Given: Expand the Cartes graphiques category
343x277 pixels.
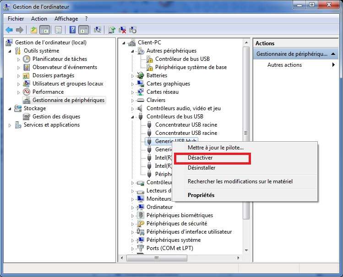Looking at the screenshot, I should 132,84.
